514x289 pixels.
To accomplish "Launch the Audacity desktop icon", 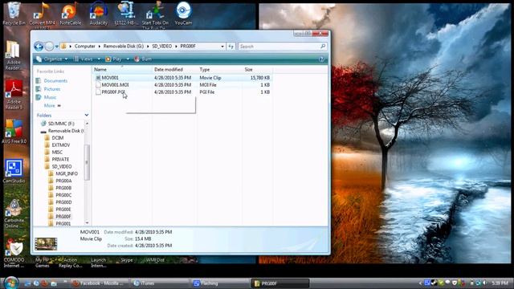I will 98,13.
